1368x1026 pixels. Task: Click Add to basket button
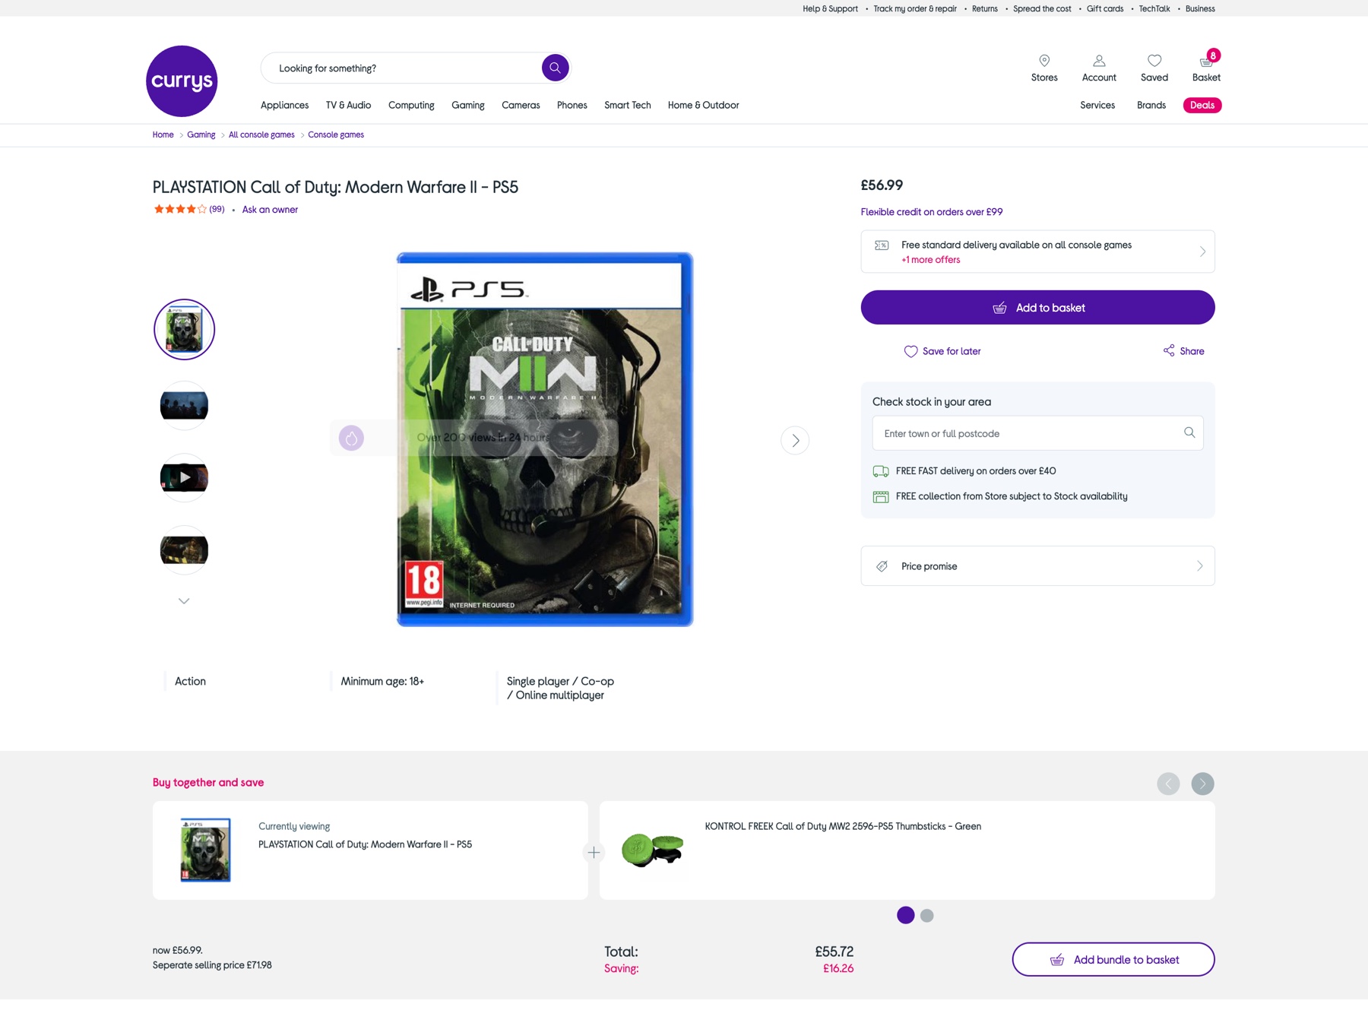[x=1037, y=307]
